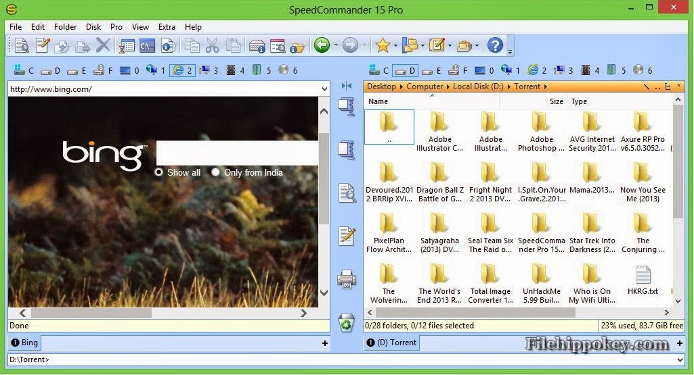Click the Copy toolbar icon
The width and height of the screenshot is (694, 375).
click(192, 45)
